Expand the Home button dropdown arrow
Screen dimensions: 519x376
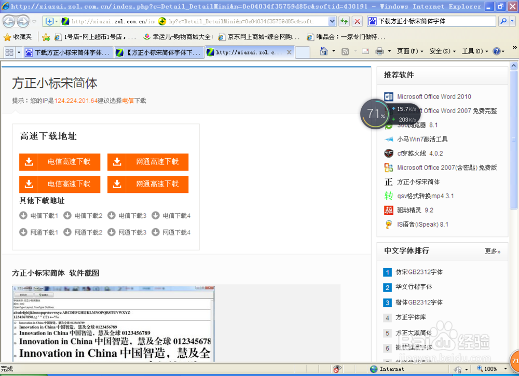[x=334, y=51]
